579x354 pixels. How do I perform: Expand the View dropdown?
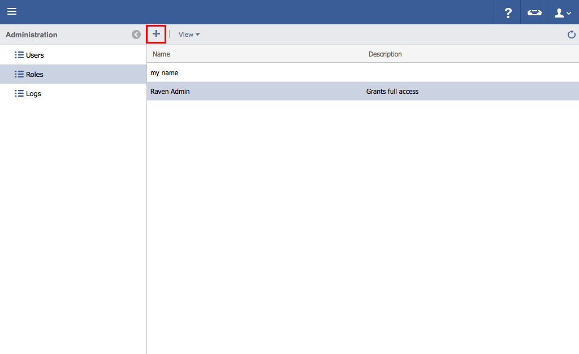(x=189, y=34)
